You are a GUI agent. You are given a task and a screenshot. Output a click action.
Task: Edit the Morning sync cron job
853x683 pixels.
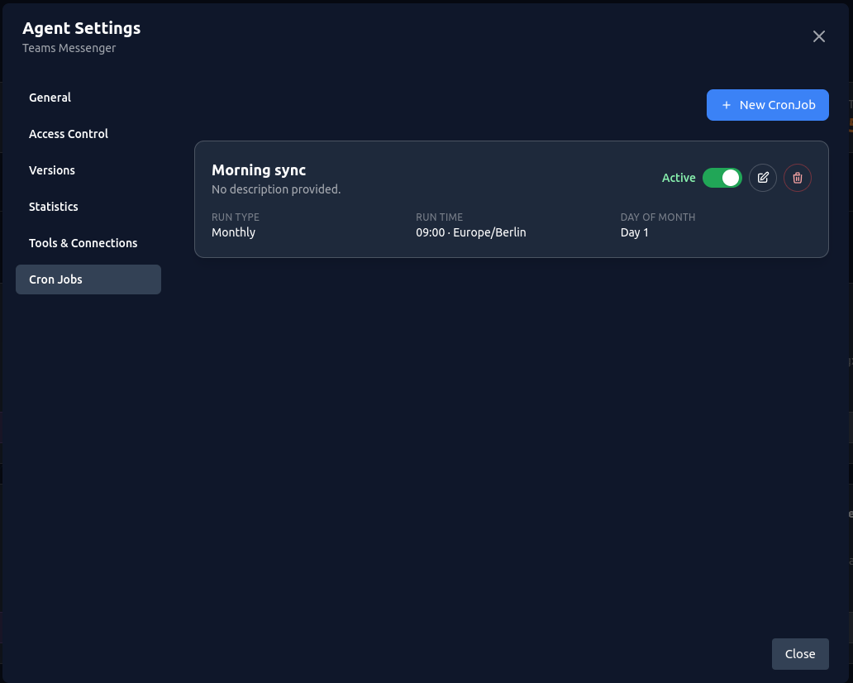click(x=763, y=178)
